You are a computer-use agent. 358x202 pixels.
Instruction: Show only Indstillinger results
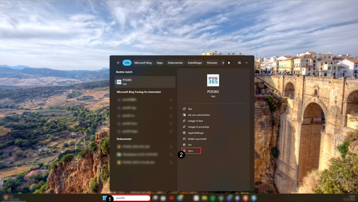click(195, 63)
